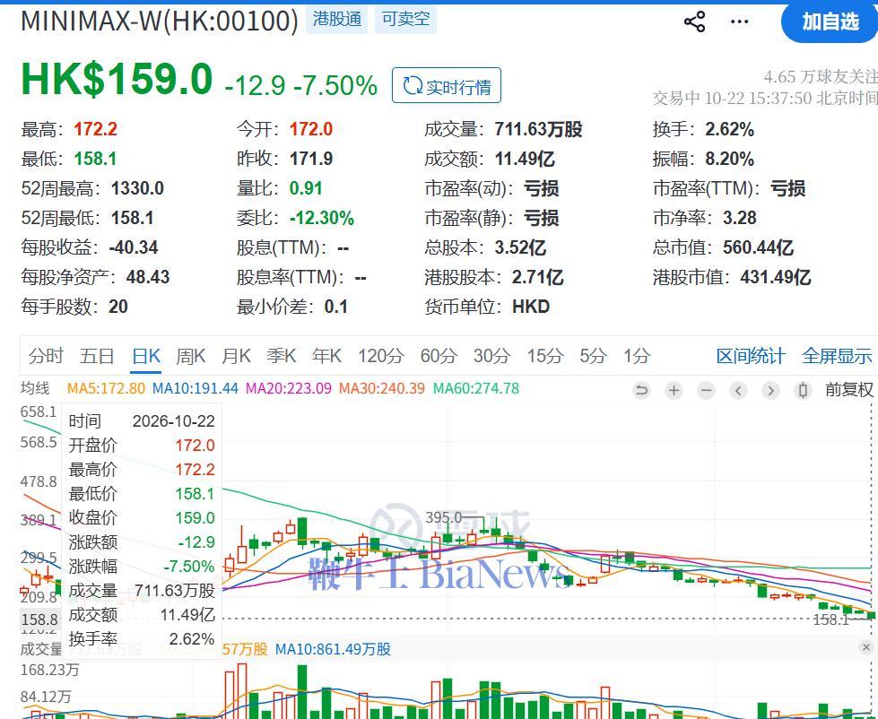Switch to 120分 chart tab
878x719 pixels.
click(x=381, y=356)
